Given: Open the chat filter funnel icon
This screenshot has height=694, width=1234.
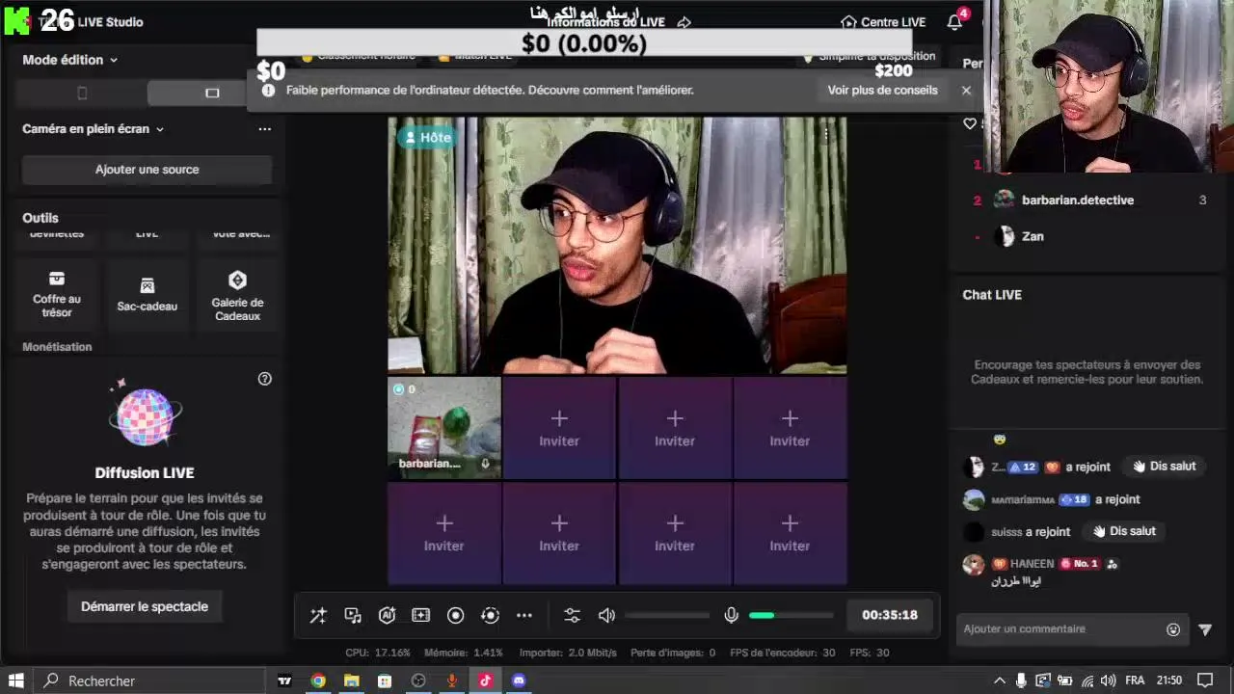Looking at the screenshot, I should tap(1205, 629).
